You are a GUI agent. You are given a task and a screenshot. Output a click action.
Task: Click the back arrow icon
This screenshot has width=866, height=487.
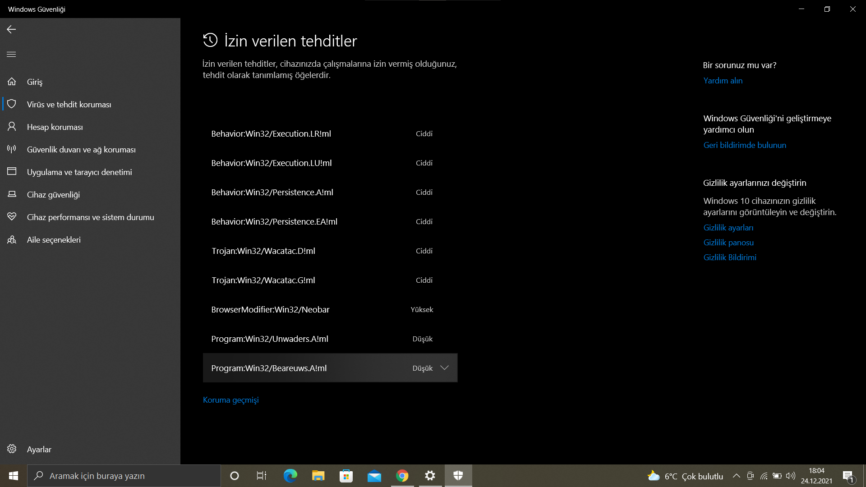click(11, 29)
